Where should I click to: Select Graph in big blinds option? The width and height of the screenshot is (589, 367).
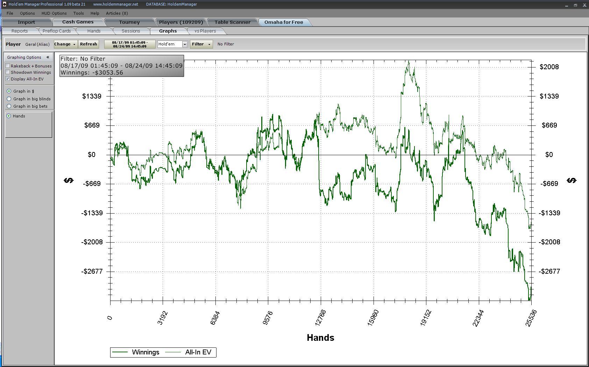9,99
